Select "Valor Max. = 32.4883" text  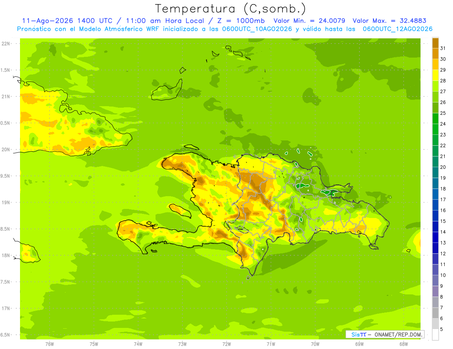389,21
